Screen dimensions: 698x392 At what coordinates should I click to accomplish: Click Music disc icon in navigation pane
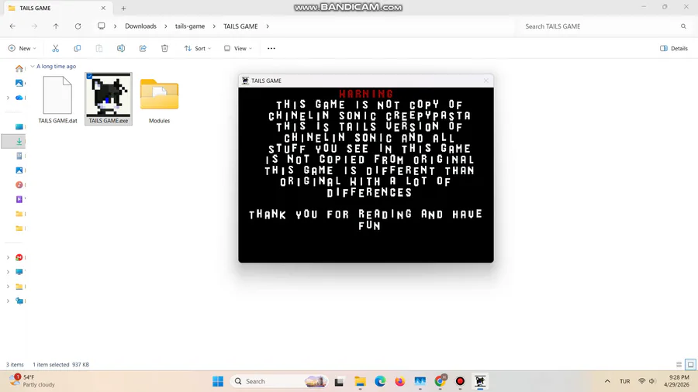pos(19,185)
